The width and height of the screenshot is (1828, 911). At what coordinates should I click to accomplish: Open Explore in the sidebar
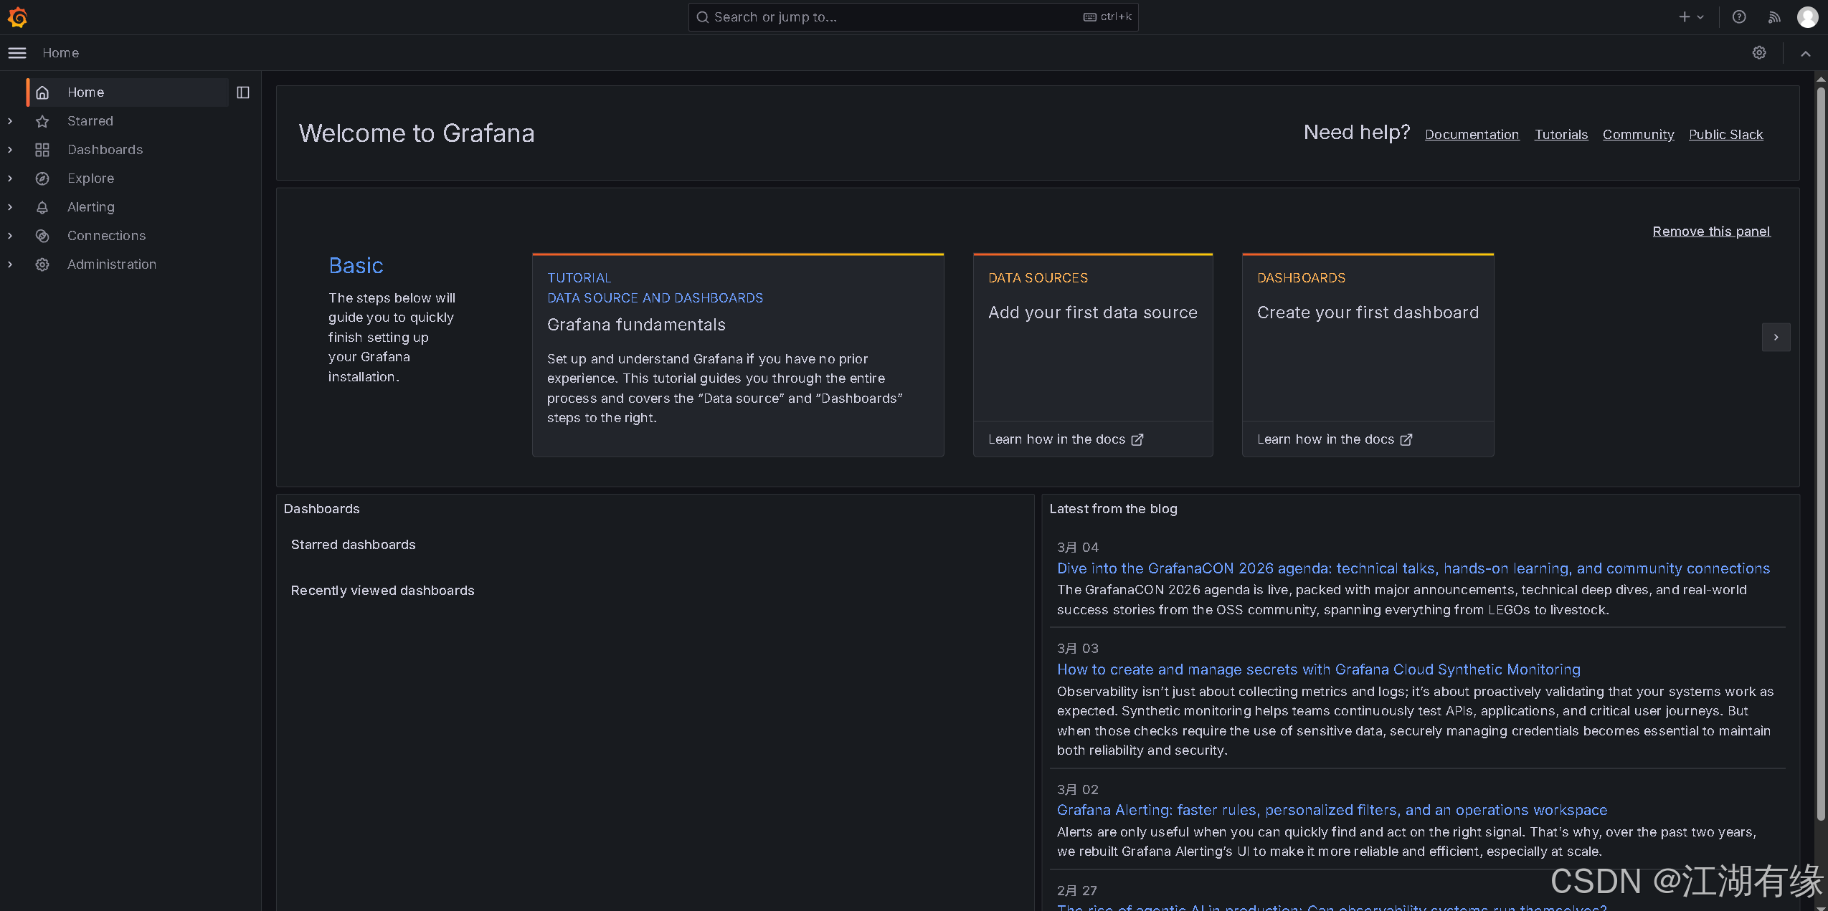click(90, 178)
